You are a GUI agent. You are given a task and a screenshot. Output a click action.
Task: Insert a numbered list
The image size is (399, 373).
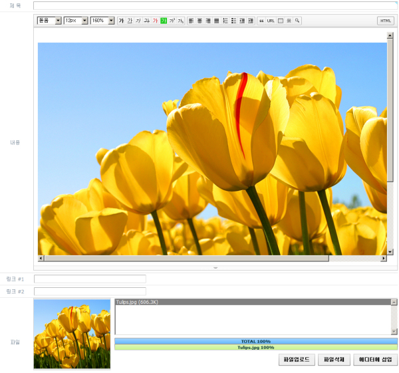tap(225, 21)
